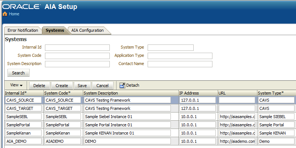
Task: Sort by System Code column header
Action: [x=63, y=93]
